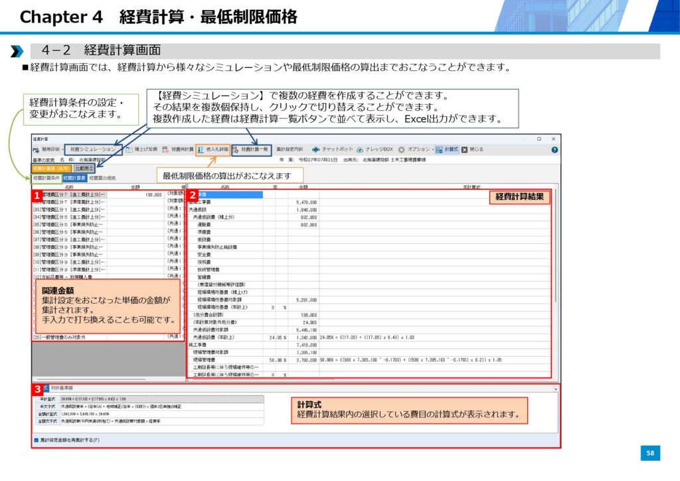Screen dimensions: 680x481
Task: Select the 共通仮設費 (率計上) row
Action: [x=219, y=337]
